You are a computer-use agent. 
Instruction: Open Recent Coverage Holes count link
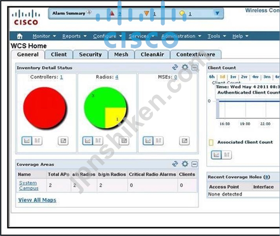tap(267, 177)
